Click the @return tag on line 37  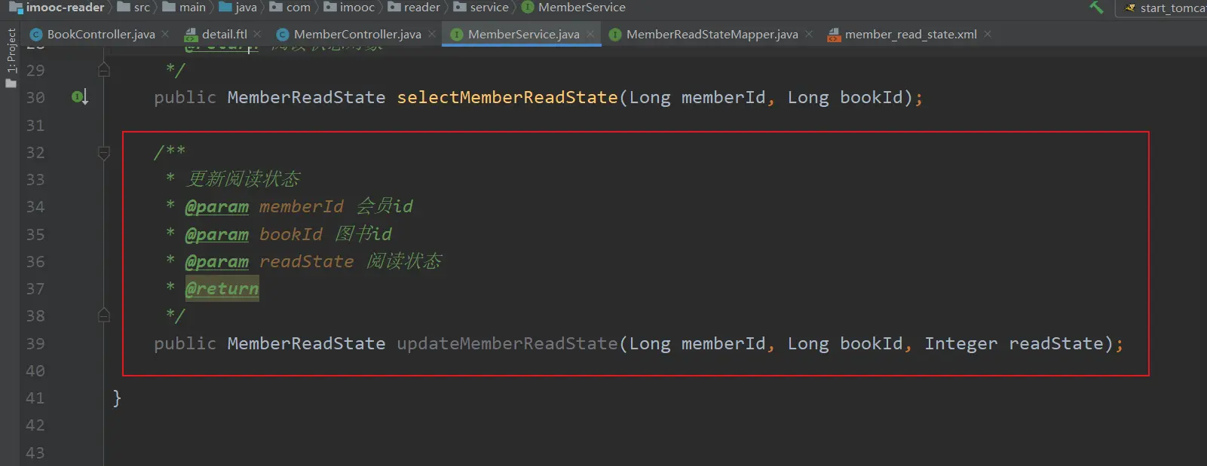tap(222, 288)
